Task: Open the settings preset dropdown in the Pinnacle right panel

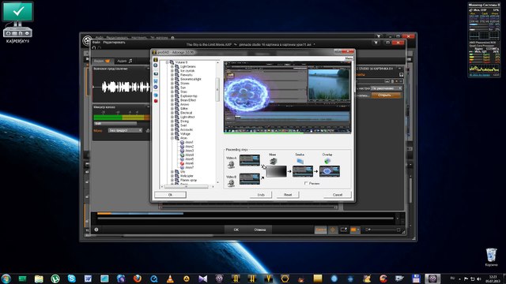Action: [387, 88]
